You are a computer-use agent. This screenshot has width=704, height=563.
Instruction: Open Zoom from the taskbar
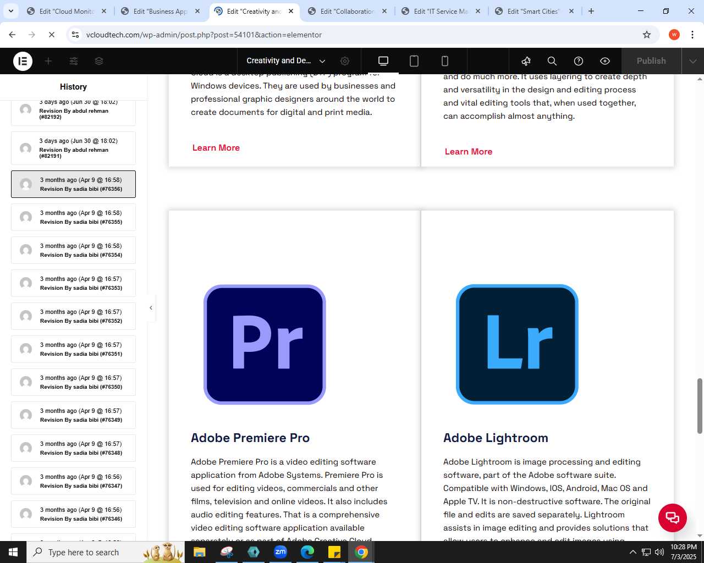coord(280,552)
